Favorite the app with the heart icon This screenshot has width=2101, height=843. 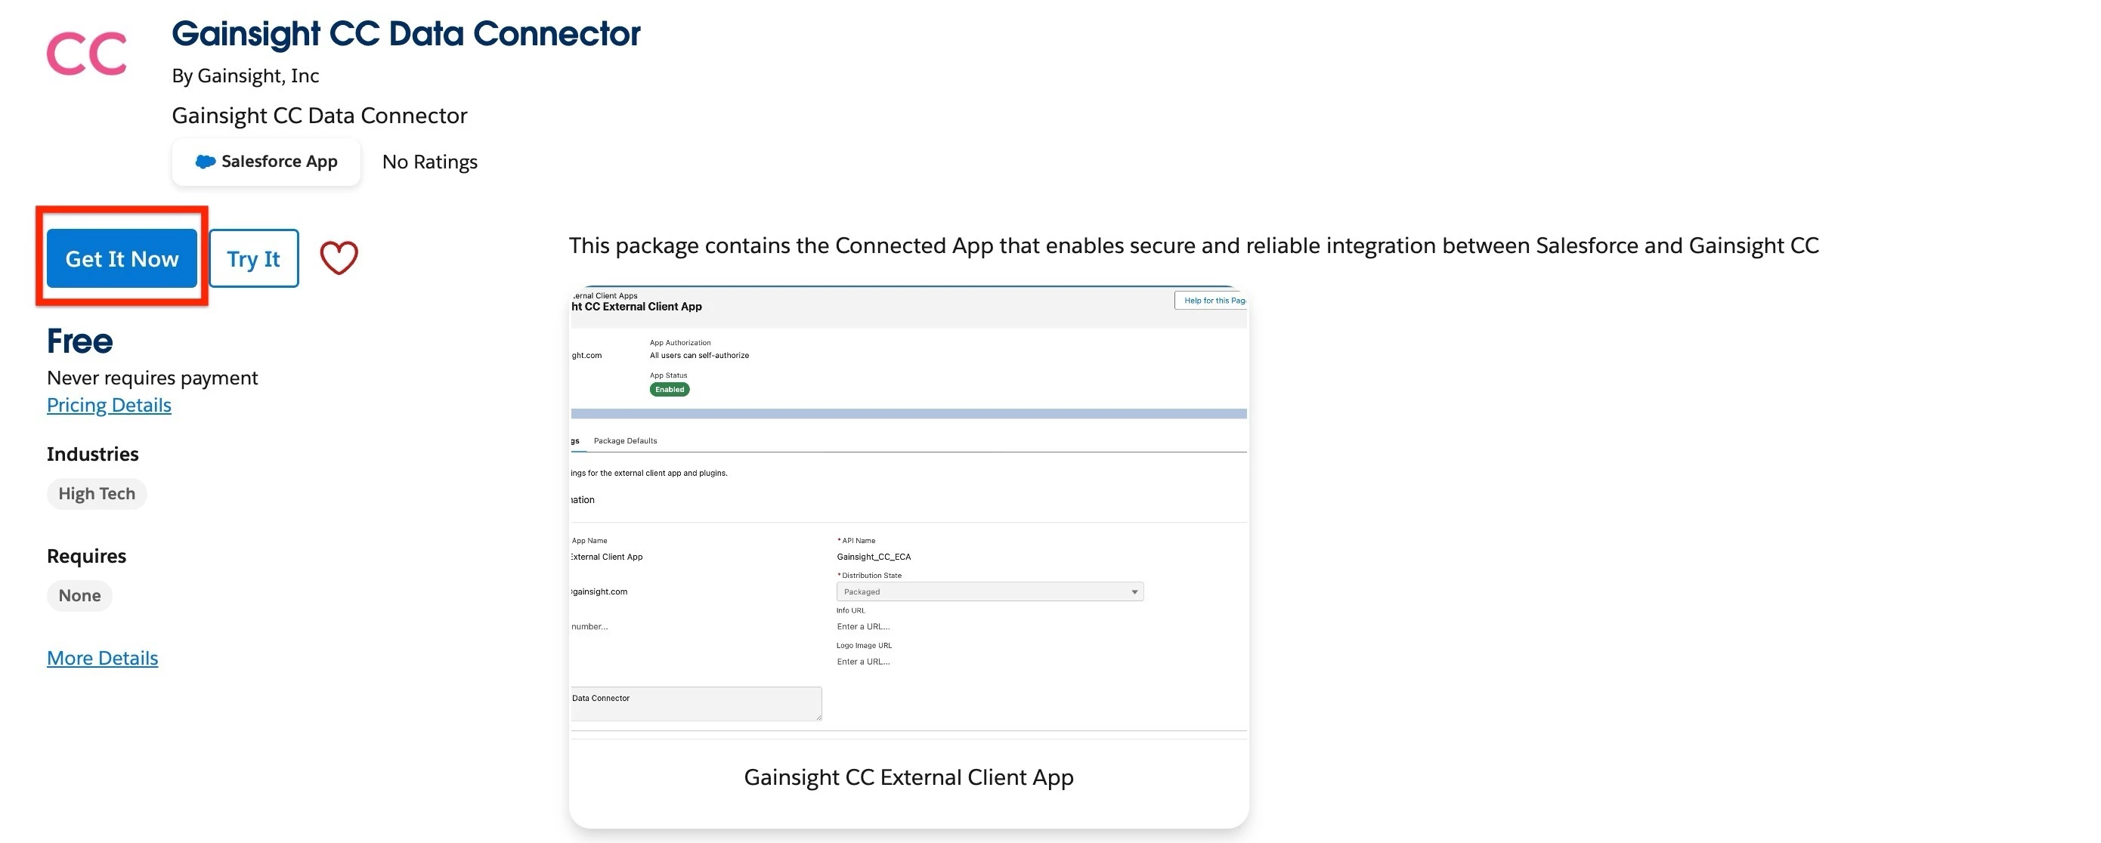[x=339, y=258]
